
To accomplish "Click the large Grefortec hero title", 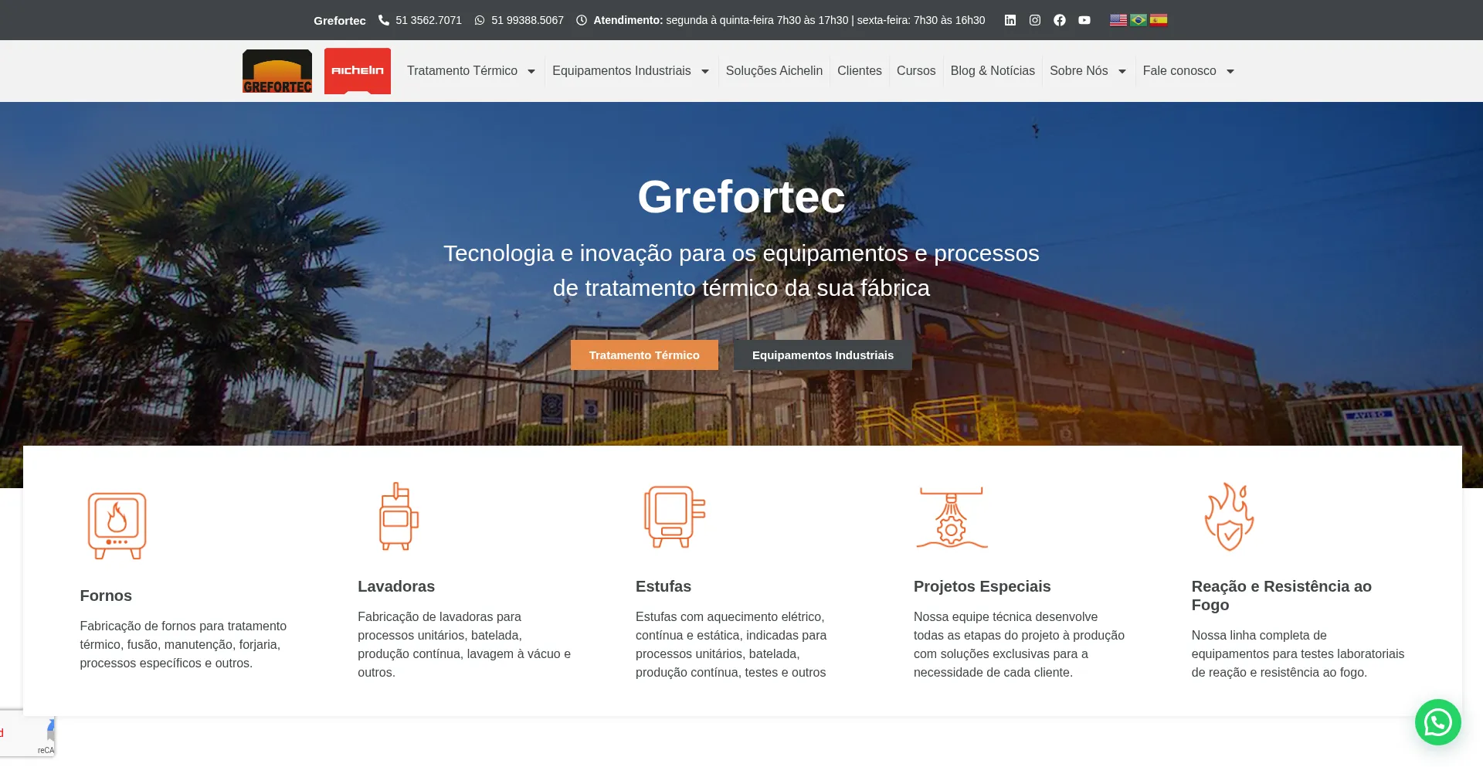I will click(741, 196).
